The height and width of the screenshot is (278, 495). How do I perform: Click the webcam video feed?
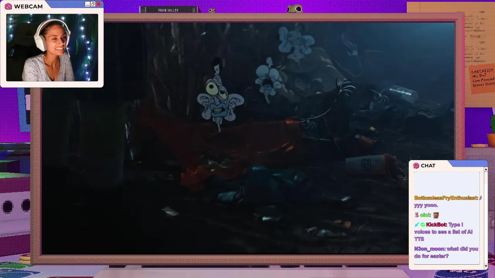tap(52, 47)
